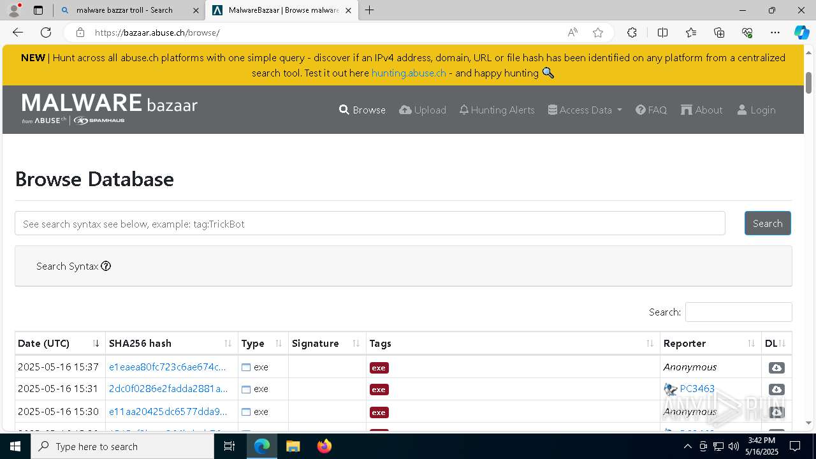Open Browser essentials icon
This screenshot has height=459, width=816.
(747, 33)
